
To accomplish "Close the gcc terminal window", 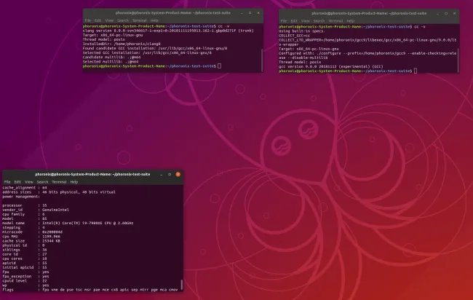I will [x=454, y=13].
